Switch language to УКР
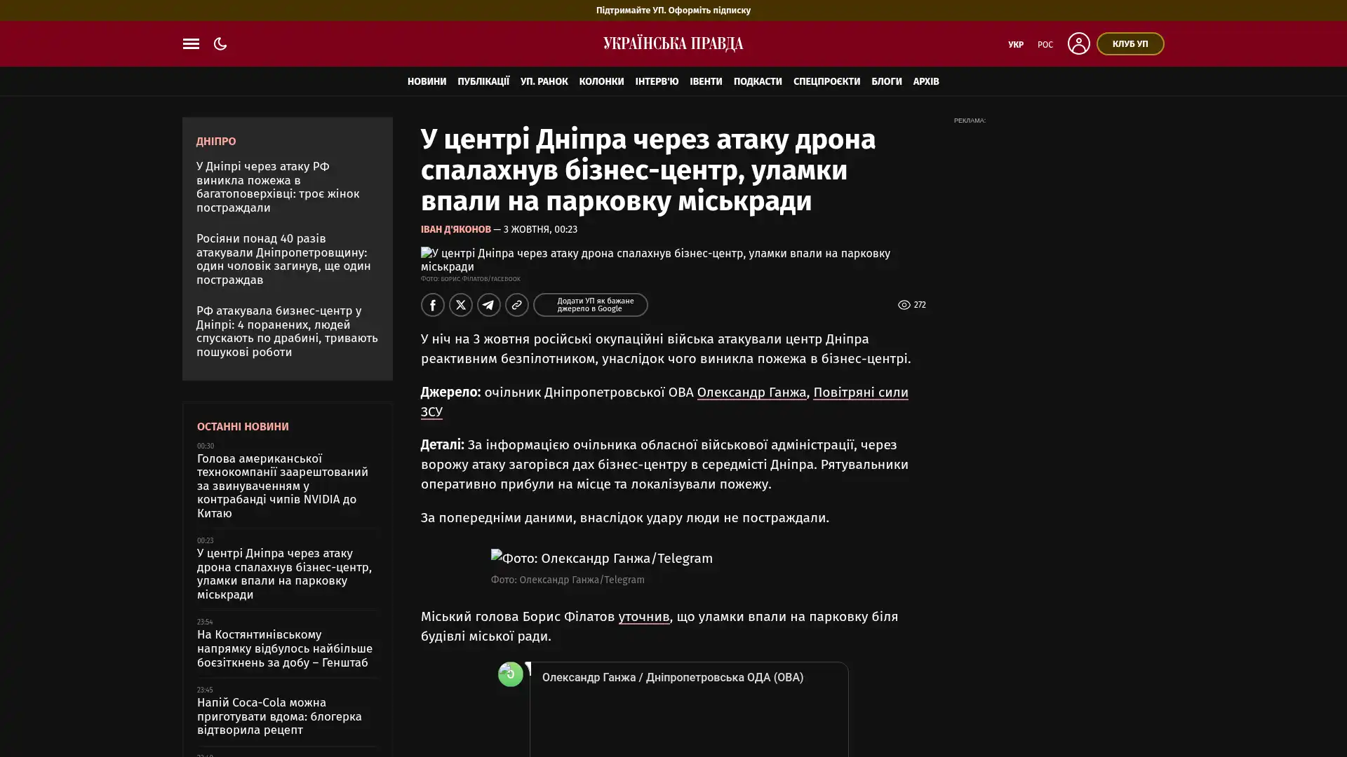Screen dimensions: 1347x757 (x=1015, y=44)
